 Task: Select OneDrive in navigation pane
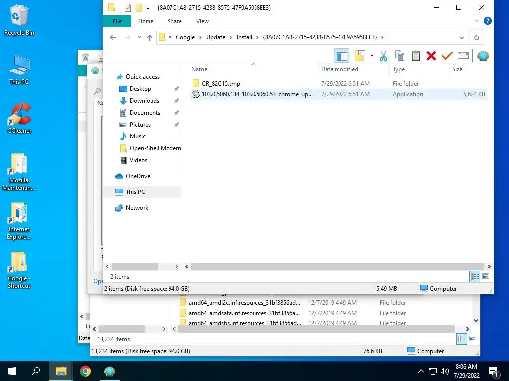[138, 176]
